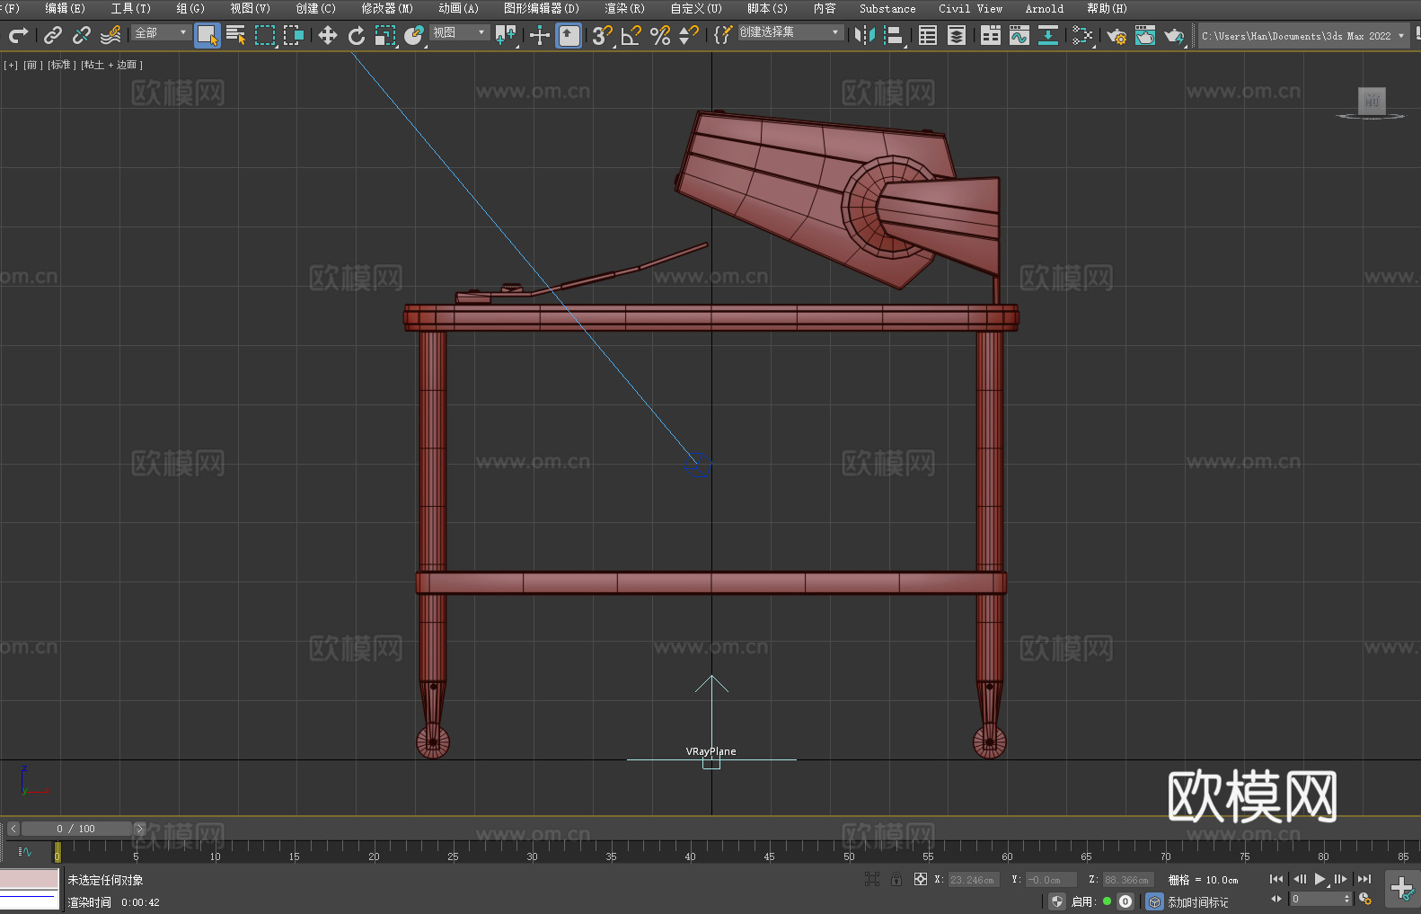Image resolution: width=1421 pixels, height=914 pixels.
Task: Click the 添加时间标记 label
Action: (1197, 901)
